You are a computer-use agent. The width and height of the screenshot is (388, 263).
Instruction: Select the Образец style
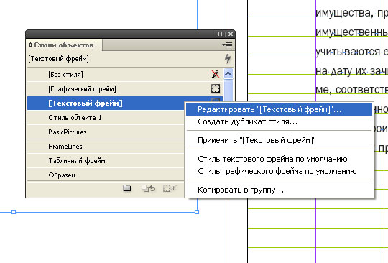pos(106,175)
